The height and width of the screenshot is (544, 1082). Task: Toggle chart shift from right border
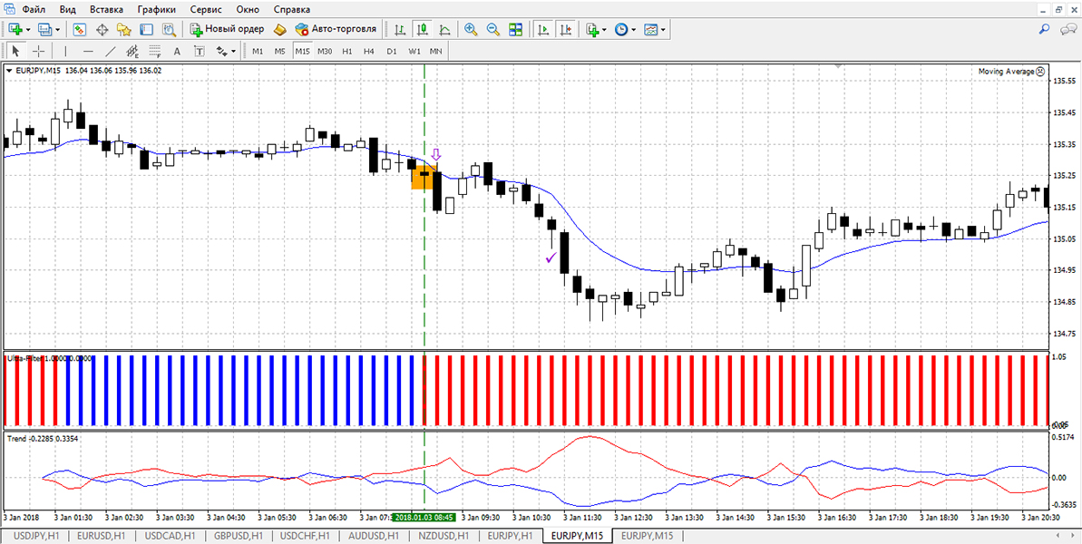point(566,30)
